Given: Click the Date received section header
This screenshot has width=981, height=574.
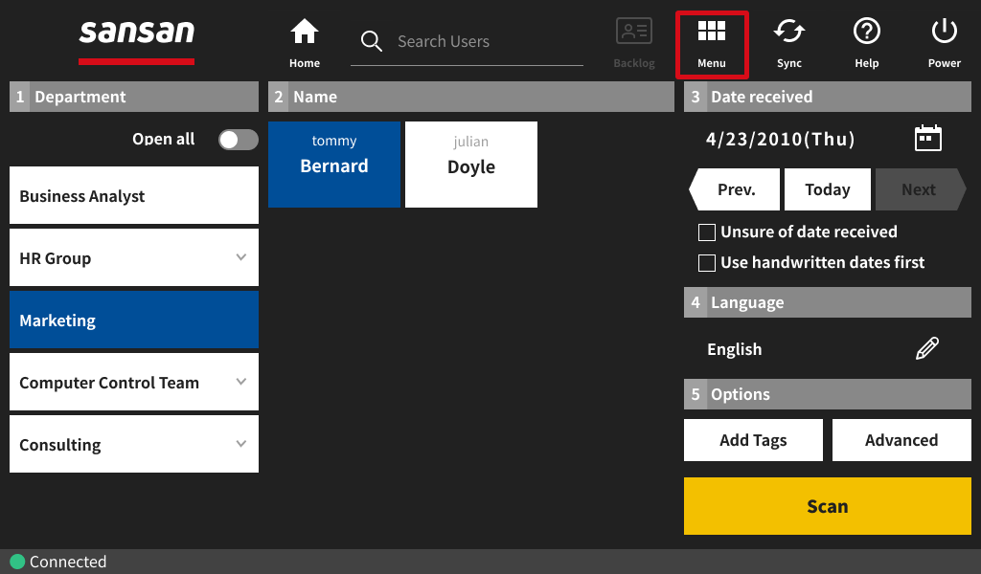Looking at the screenshot, I should [x=827, y=97].
